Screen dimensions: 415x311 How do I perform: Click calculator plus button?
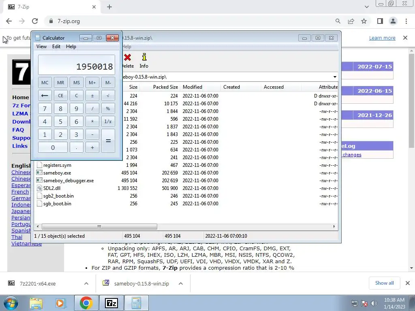92,147
